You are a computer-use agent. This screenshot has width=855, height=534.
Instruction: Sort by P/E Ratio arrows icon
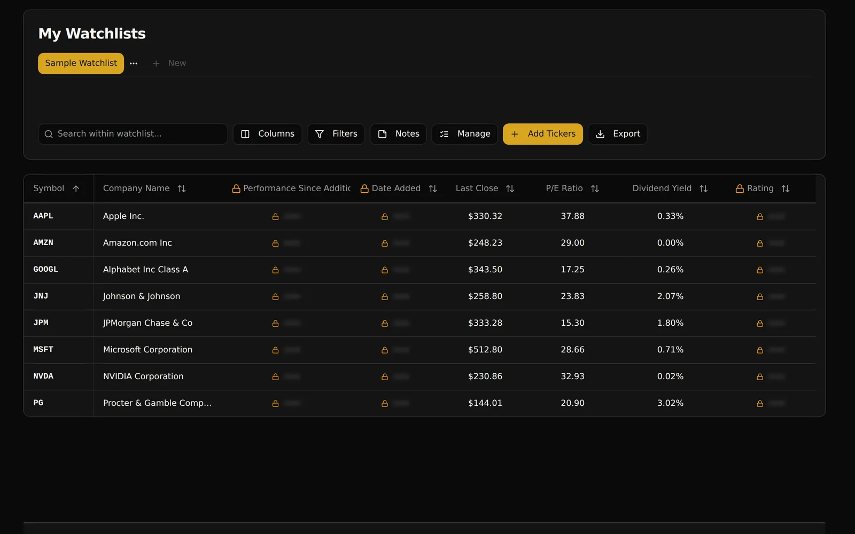coord(595,189)
